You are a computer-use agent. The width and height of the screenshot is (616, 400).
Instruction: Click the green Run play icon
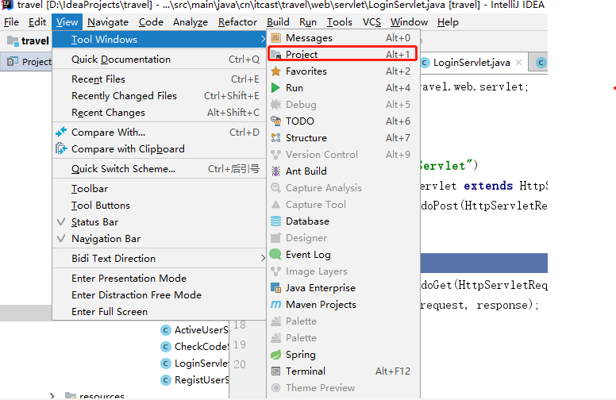pyautogui.click(x=275, y=87)
